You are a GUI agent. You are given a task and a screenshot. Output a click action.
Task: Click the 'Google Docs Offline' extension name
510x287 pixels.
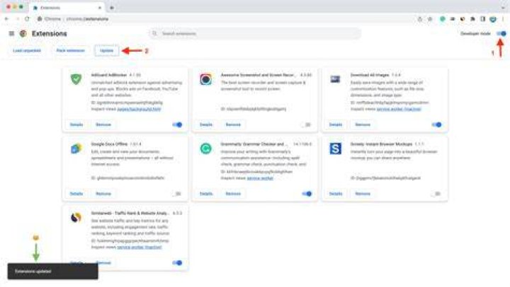[109, 144]
